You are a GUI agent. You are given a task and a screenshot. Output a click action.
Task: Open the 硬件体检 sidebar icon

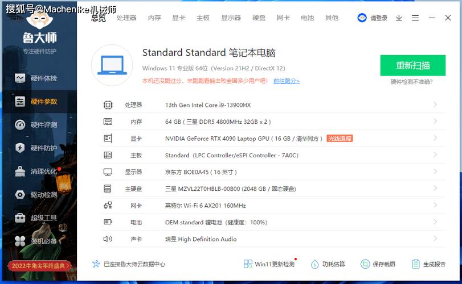20,78
